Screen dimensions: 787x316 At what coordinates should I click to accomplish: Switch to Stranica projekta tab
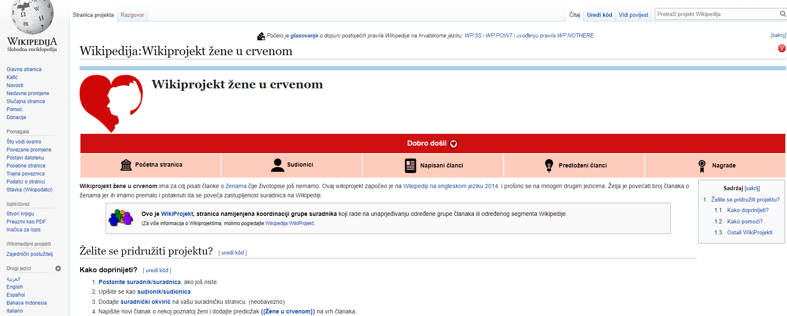point(93,15)
